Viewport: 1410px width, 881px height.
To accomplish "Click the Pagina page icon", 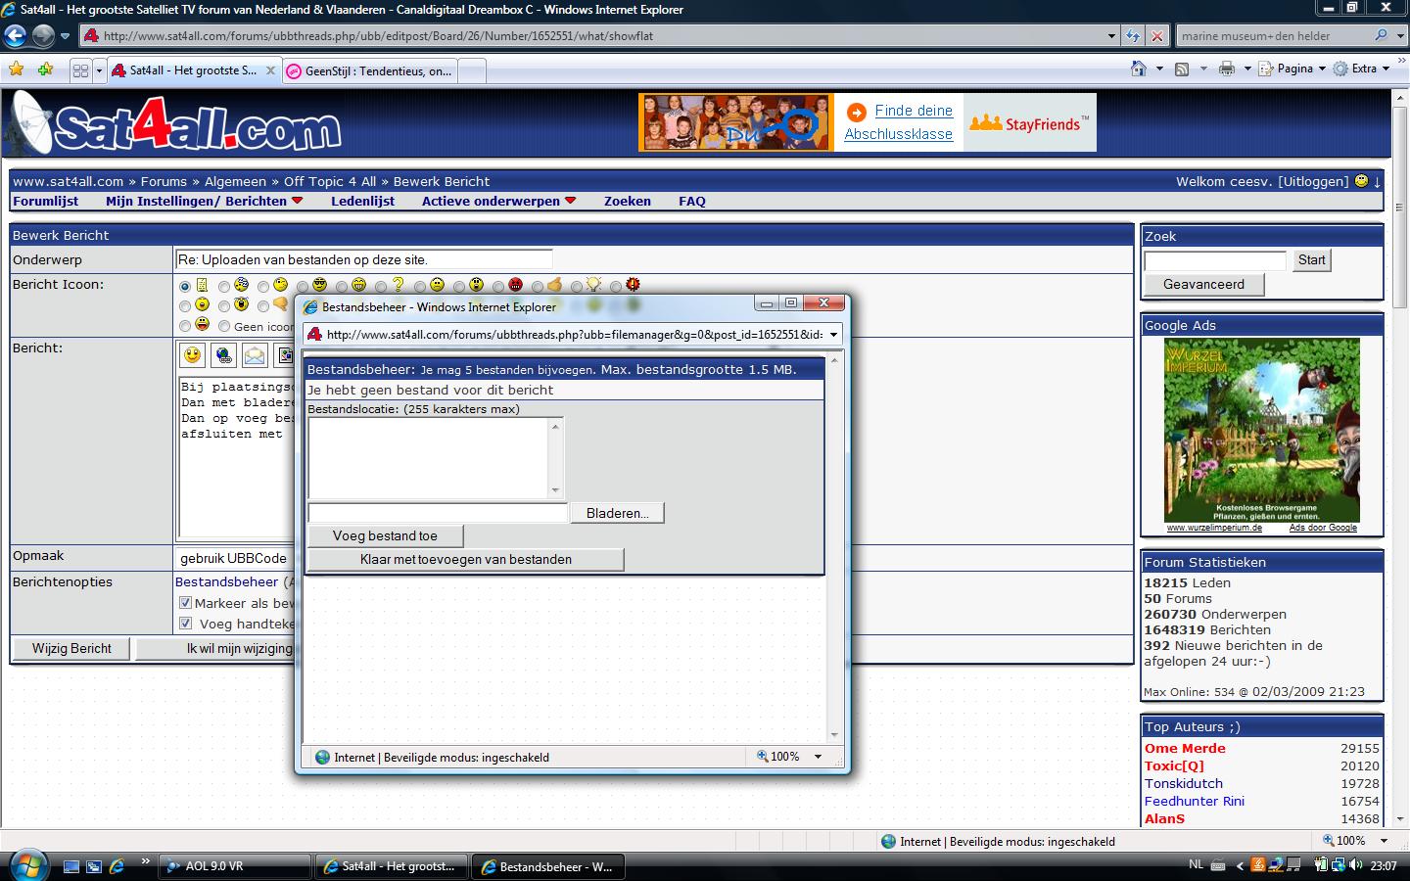I will 1265,69.
